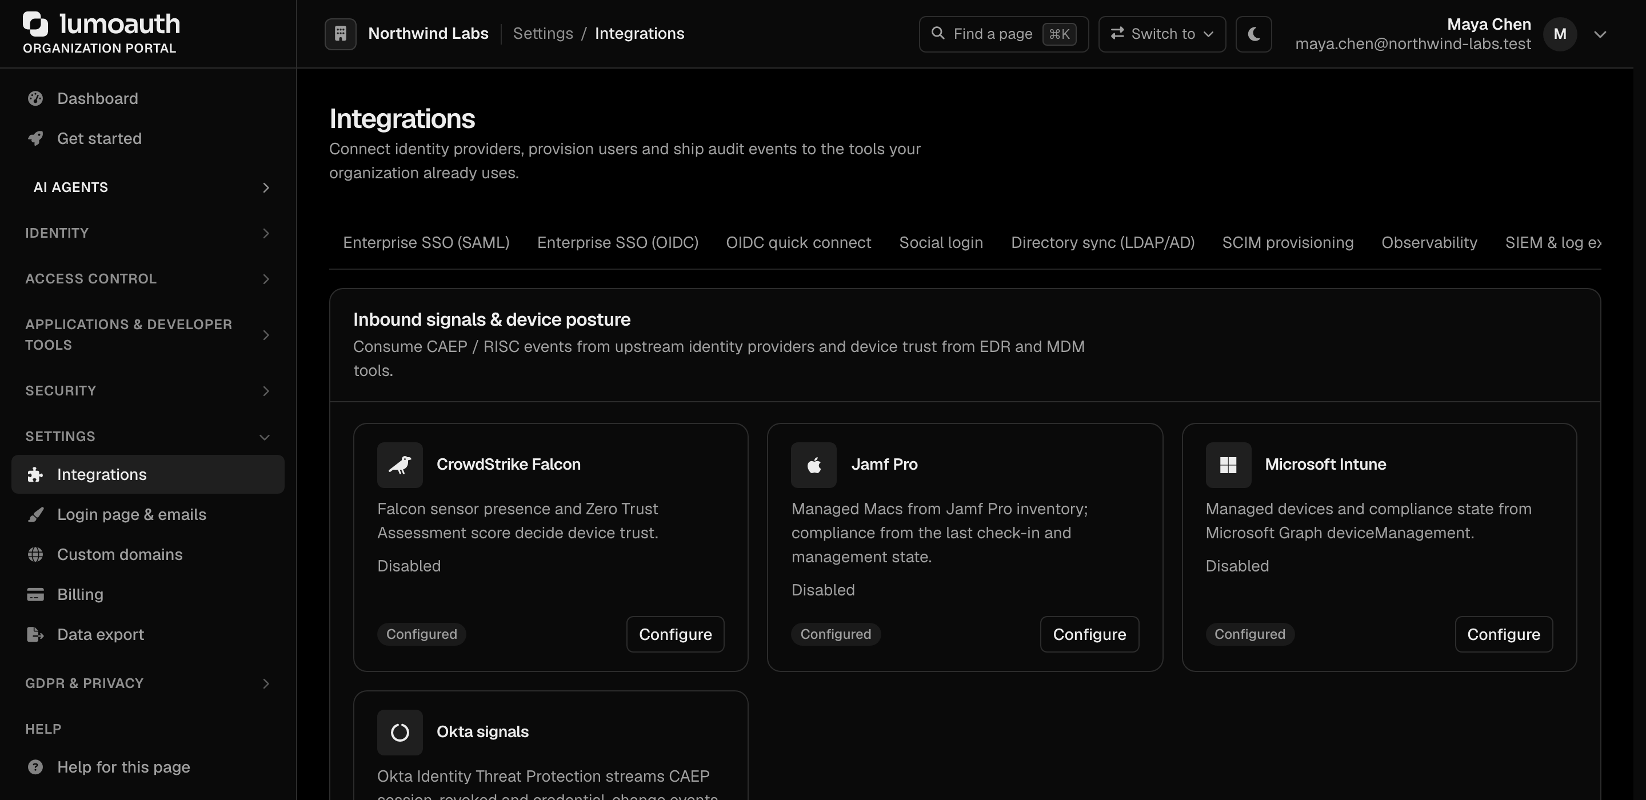Viewport: 1646px width, 800px height.
Task: Open the Switch to dropdown
Action: pos(1162,34)
